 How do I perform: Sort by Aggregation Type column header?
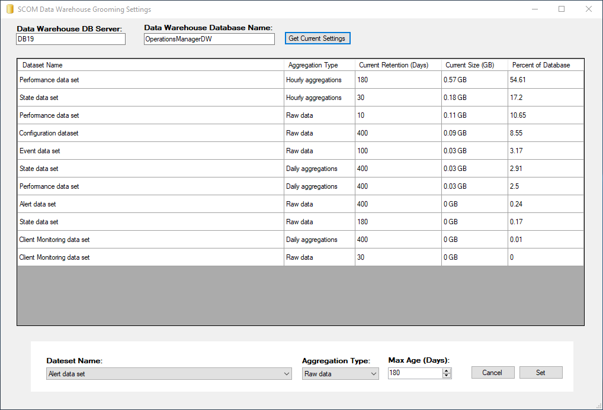pyautogui.click(x=319, y=65)
